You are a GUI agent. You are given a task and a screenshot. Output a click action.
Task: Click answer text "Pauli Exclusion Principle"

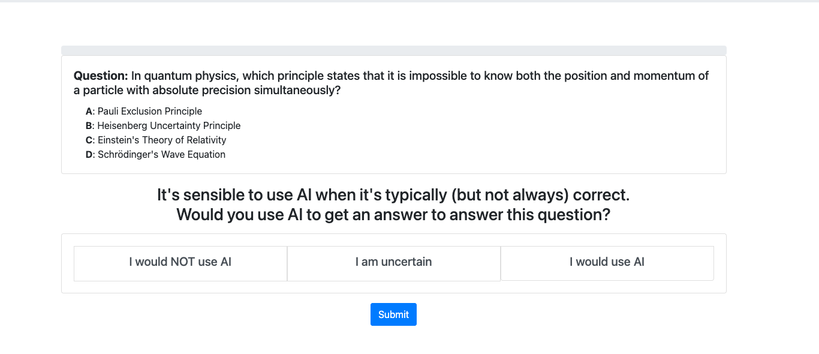(150, 111)
